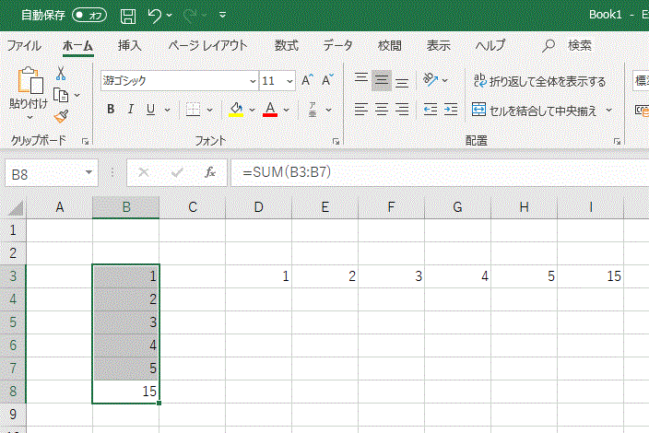
Task: Click the Align Left icon
Action: point(361,110)
